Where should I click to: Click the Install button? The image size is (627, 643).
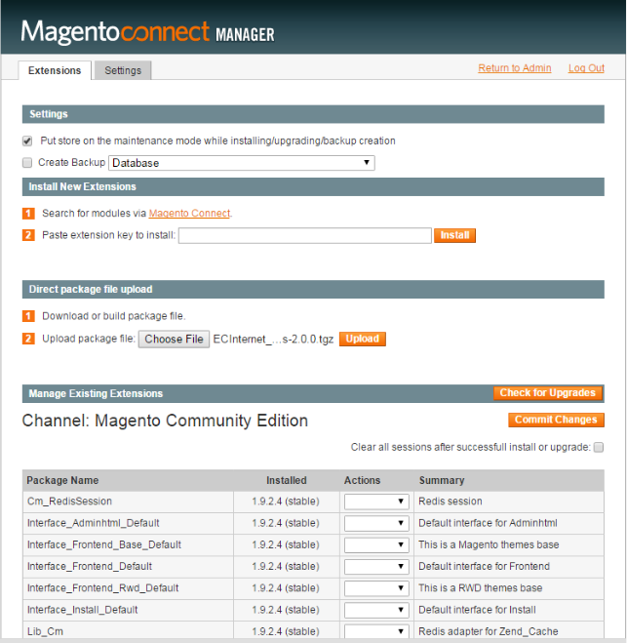tap(454, 235)
